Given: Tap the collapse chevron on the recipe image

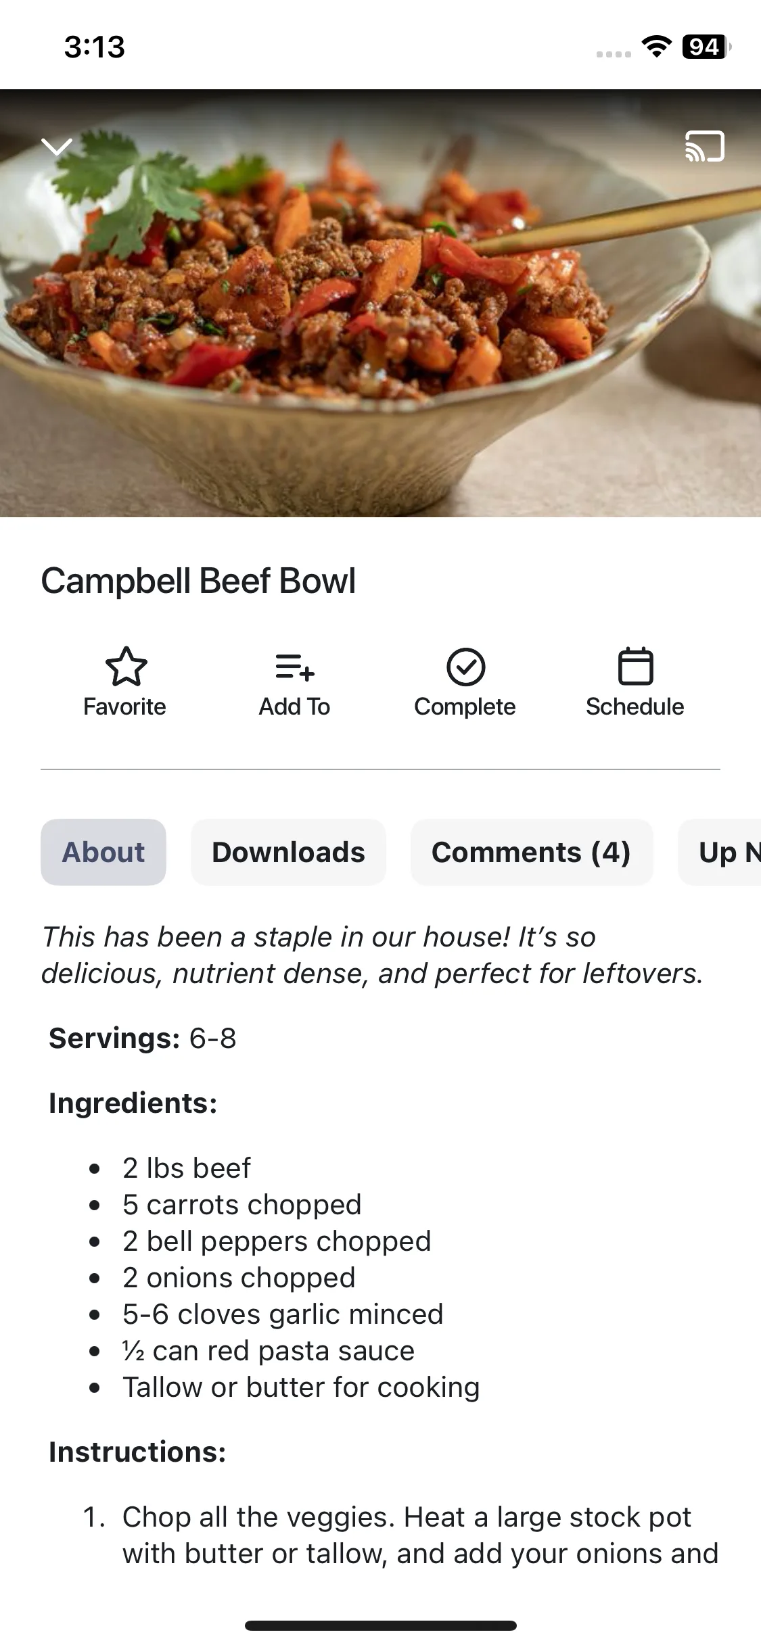Looking at the screenshot, I should [x=57, y=146].
